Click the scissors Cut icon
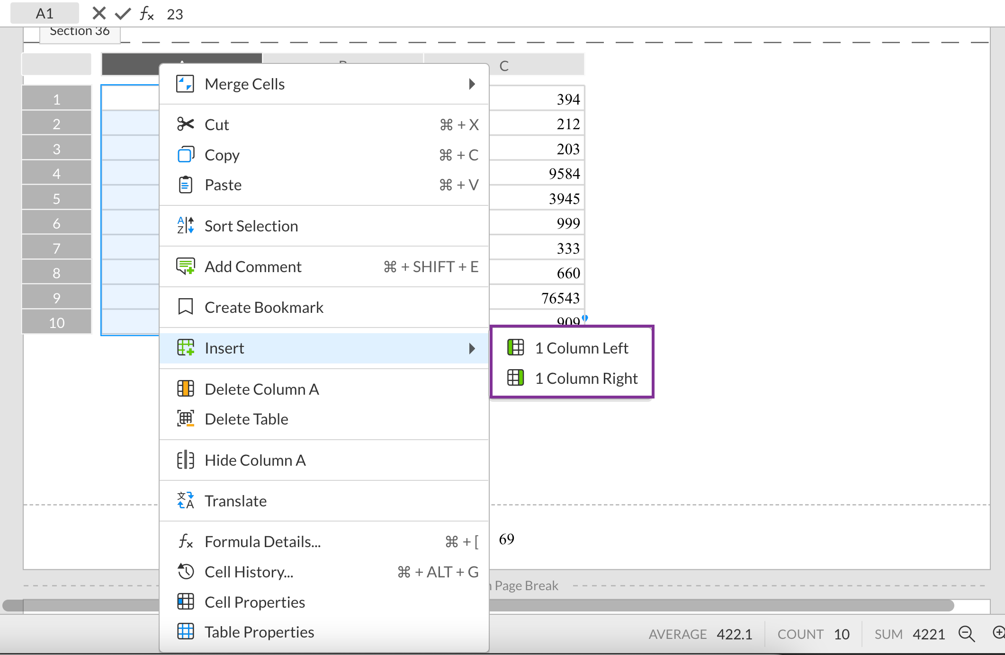The image size is (1005, 655). 185,124
